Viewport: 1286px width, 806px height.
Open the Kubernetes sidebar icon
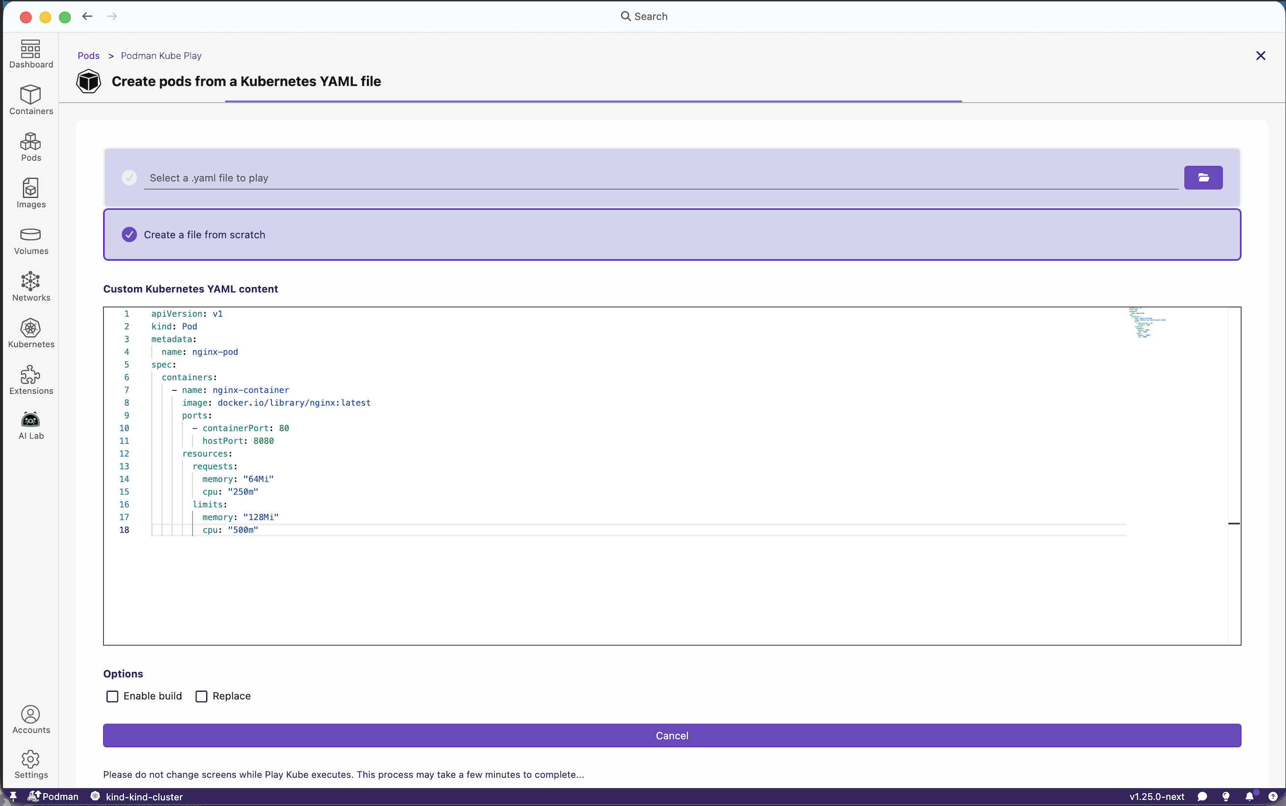tap(31, 333)
